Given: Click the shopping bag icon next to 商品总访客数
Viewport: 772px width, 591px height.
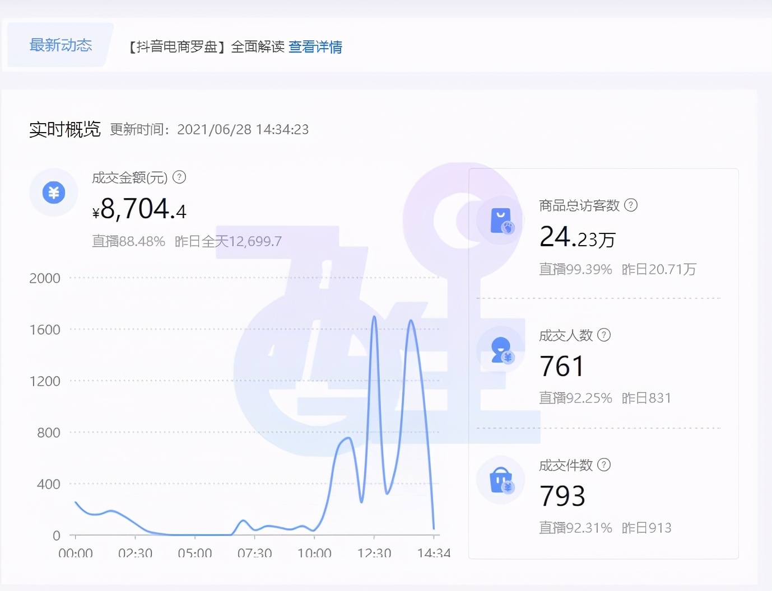Looking at the screenshot, I should (500, 220).
